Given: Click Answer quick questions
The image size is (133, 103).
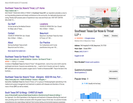Looking at the screenshot, I should click(92, 62).
